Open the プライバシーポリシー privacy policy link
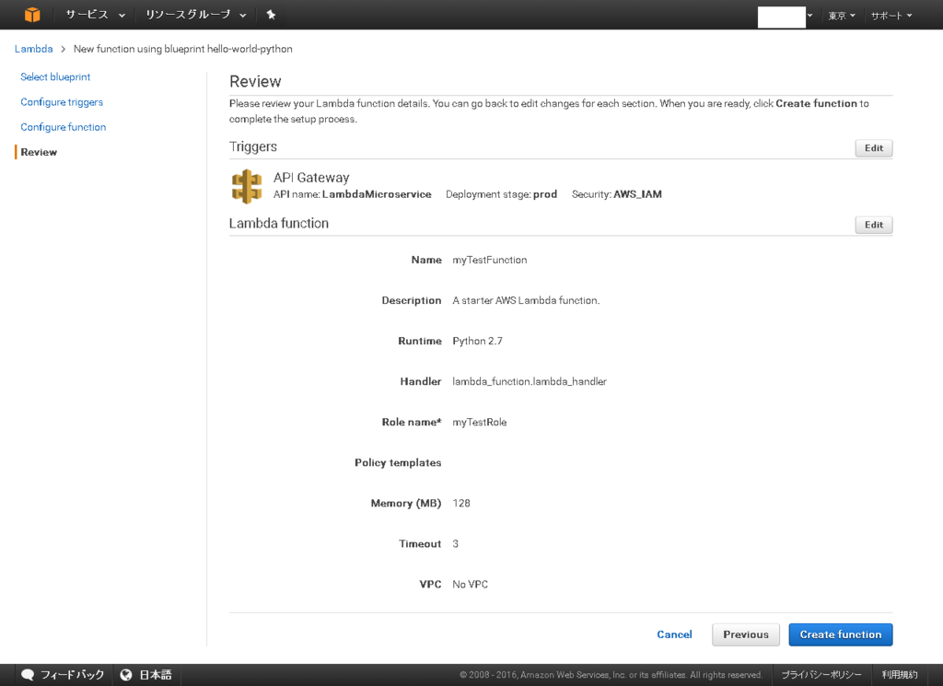The height and width of the screenshot is (686, 943). (821, 675)
